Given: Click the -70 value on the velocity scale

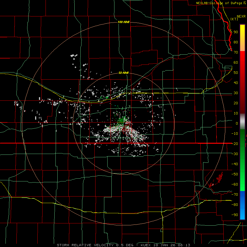Looking at the screenshot, I should coord(235,195).
